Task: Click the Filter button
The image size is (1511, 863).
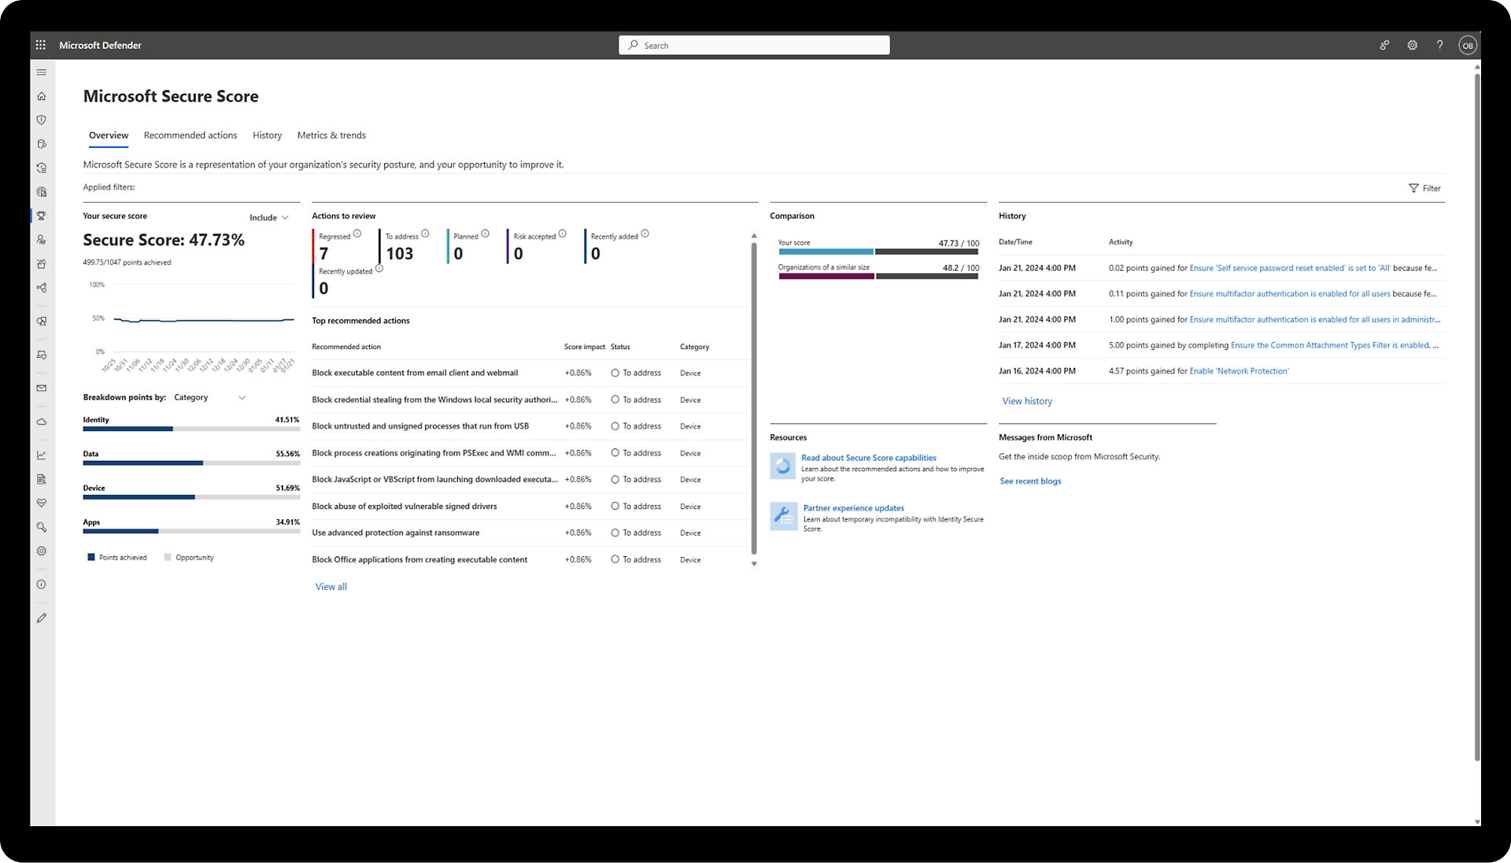Action: point(1424,188)
